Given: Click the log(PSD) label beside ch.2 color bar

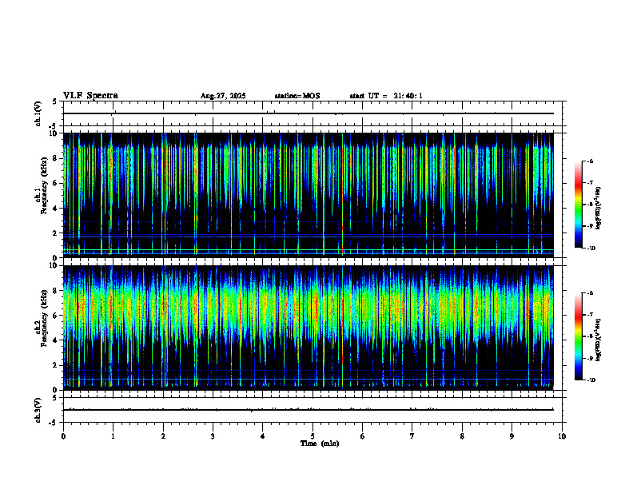Looking at the screenshot, I should click(x=599, y=340).
